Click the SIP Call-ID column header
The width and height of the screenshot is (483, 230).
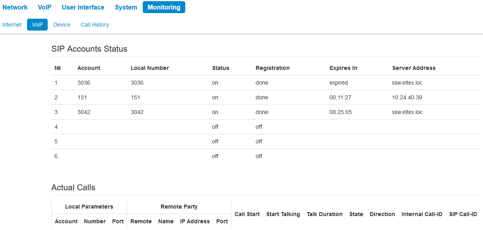(x=463, y=214)
